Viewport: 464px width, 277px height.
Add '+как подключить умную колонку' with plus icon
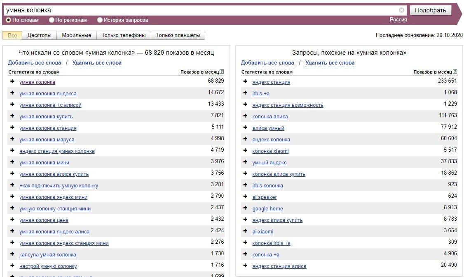12,185
